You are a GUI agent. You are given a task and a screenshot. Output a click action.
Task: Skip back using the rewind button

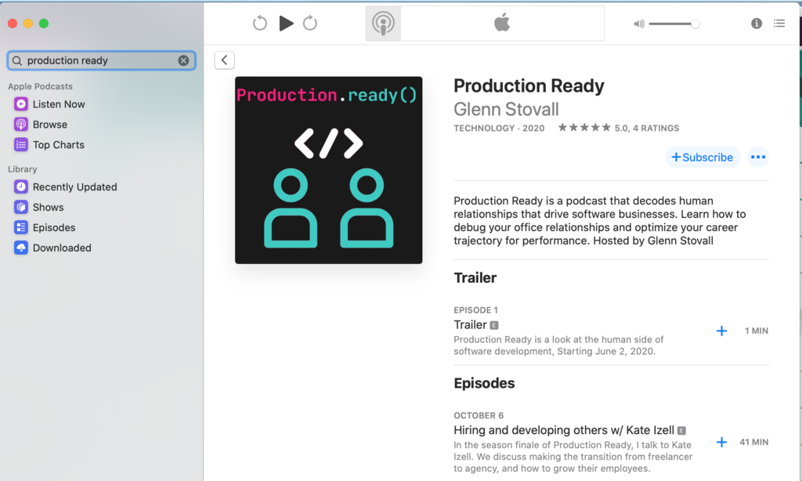pos(260,23)
